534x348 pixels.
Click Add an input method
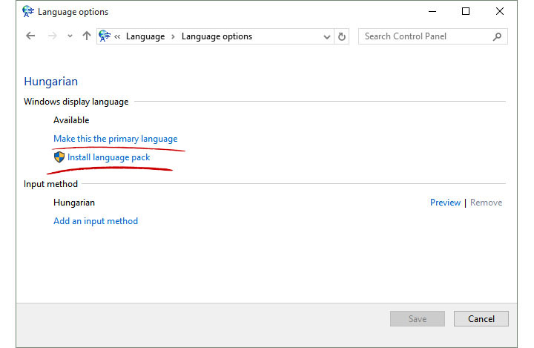96,221
